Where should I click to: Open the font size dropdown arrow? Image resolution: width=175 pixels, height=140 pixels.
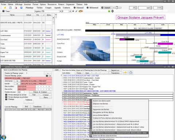(x=70, y=11)
